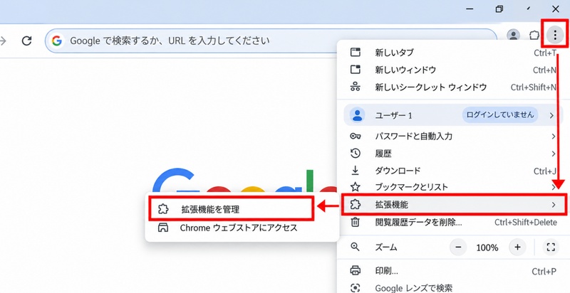The image size is (570, 293).
Task: Focus the address bar search field
Action: pos(271,41)
